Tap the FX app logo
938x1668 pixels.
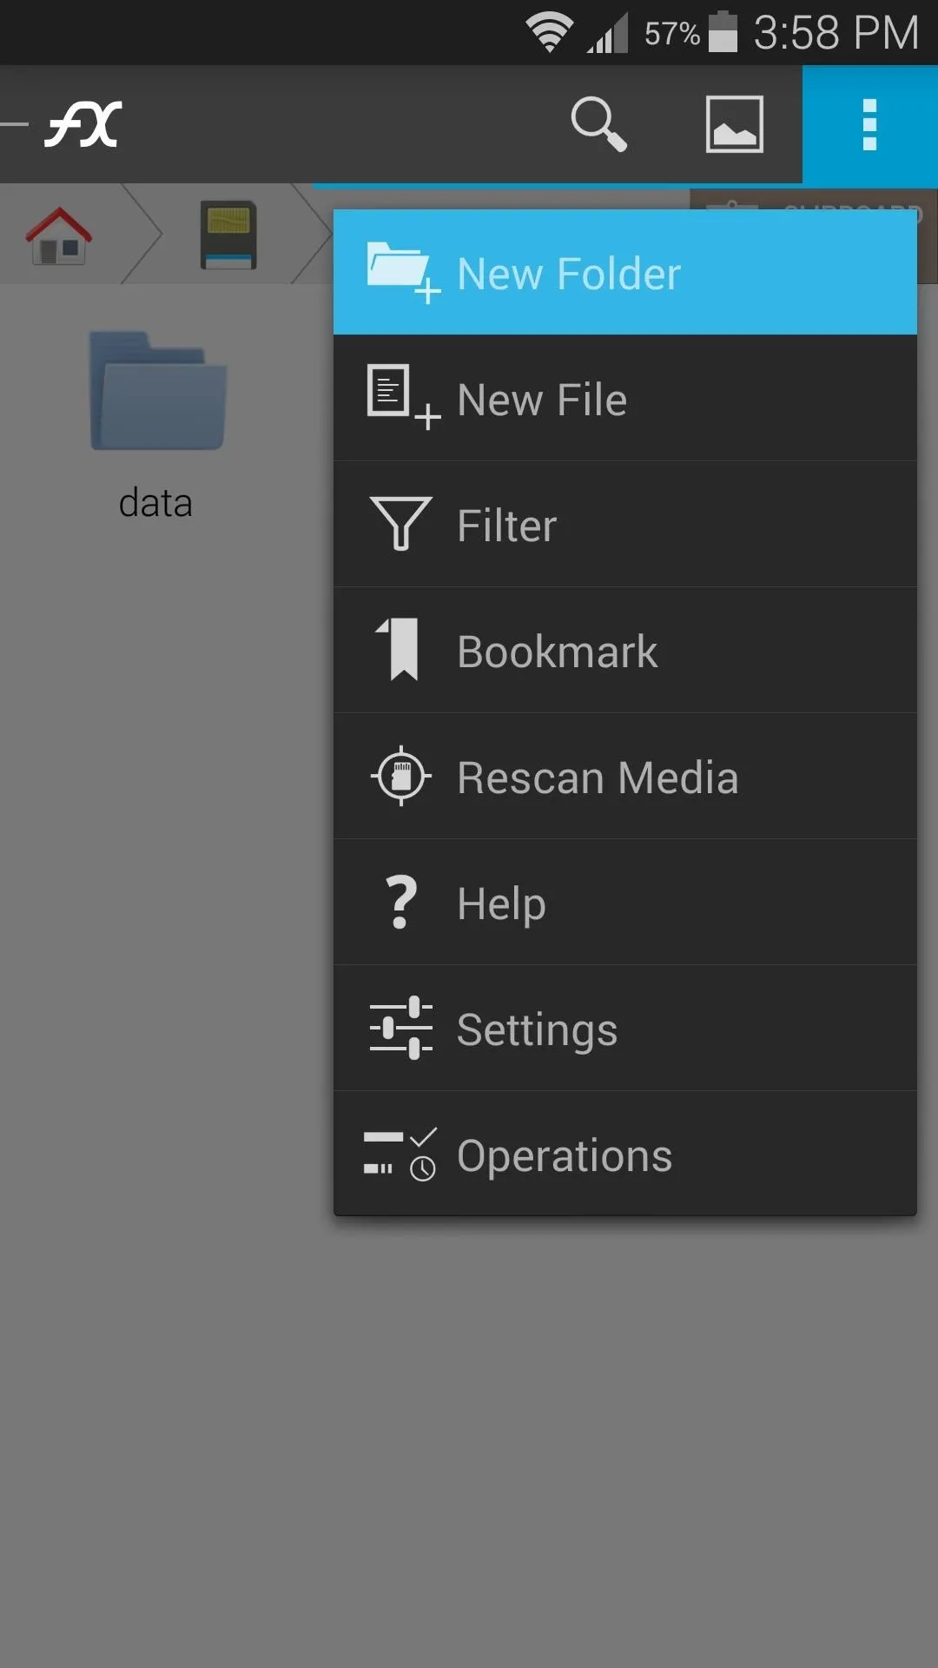(x=83, y=124)
